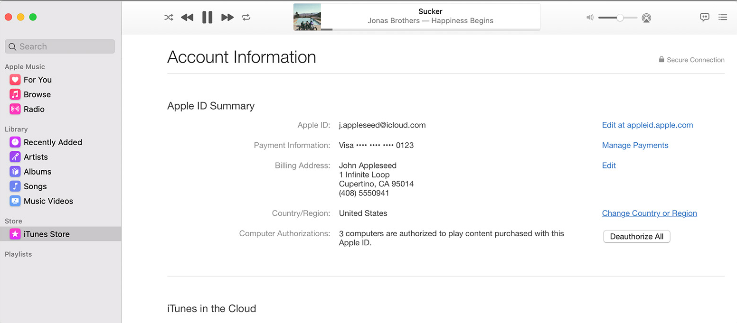Image resolution: width=737 pixels, height=323 pixels.
Task: Click Edit link for Billing Address
Action: point(609,166)
